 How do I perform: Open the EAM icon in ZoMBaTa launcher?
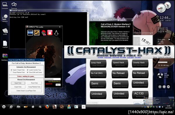pos(30,33)
